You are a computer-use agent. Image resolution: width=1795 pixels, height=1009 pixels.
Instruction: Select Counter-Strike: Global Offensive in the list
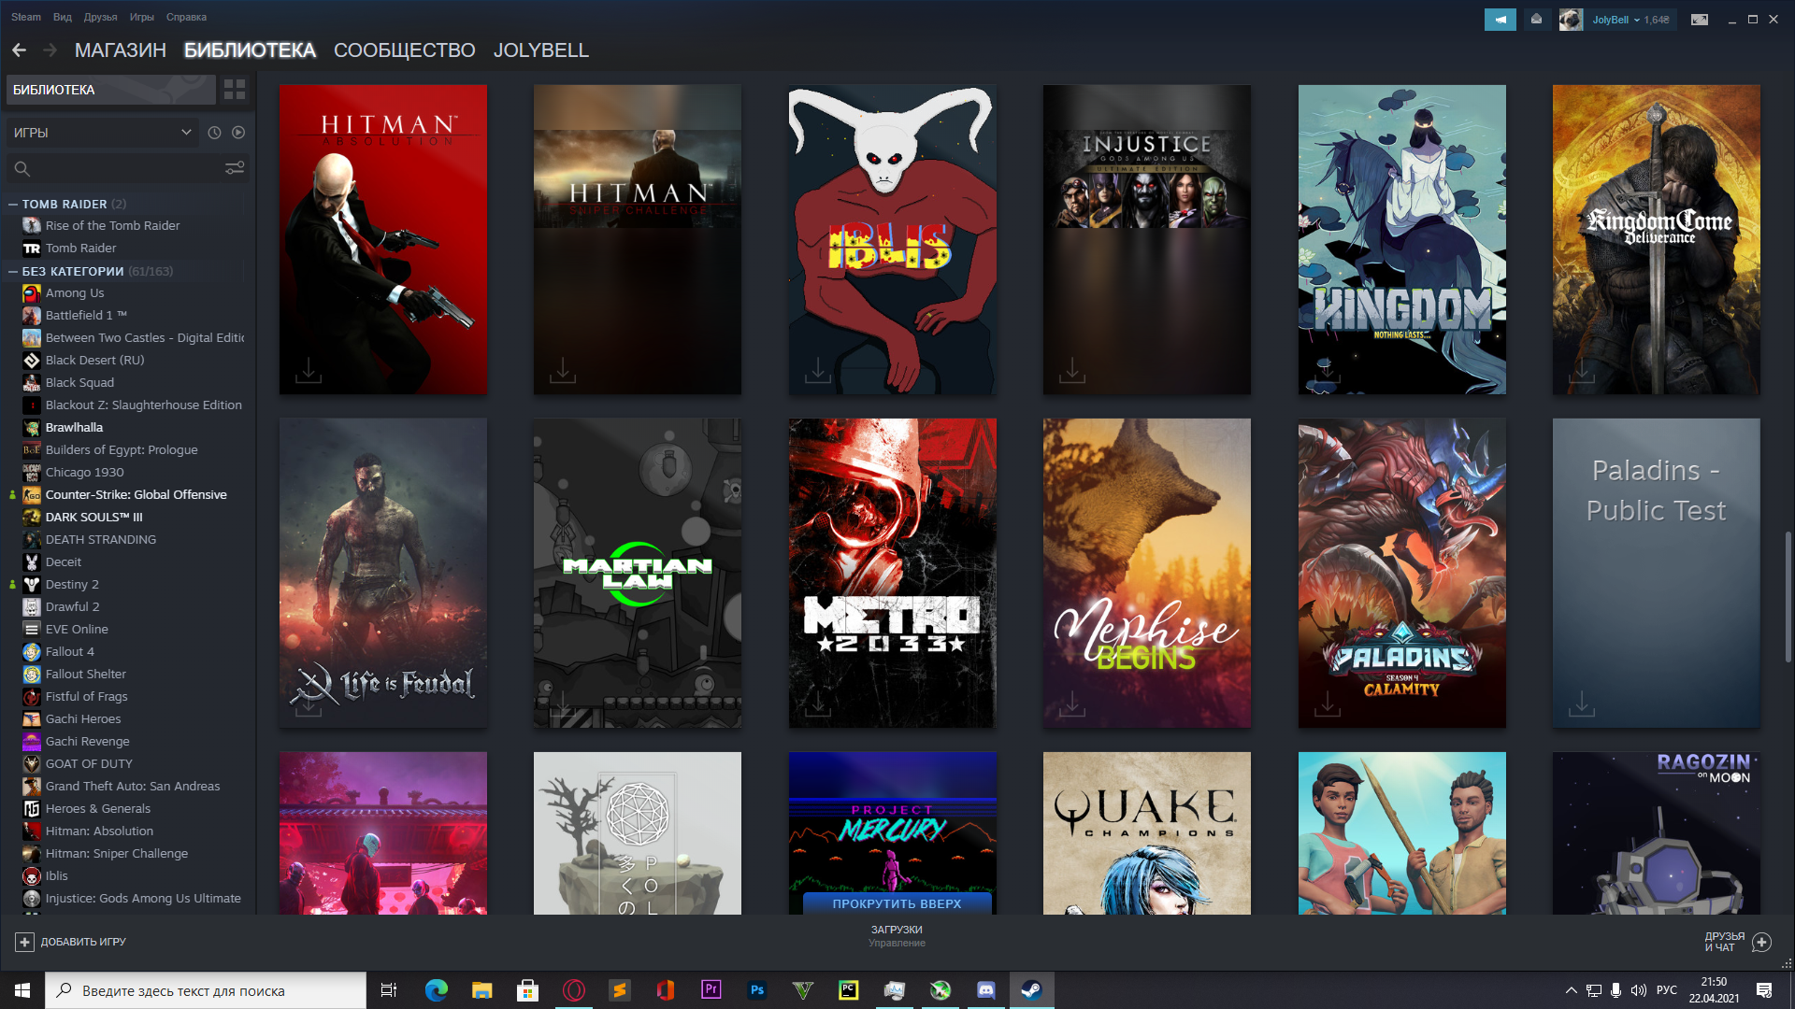(x=136, y=495)
